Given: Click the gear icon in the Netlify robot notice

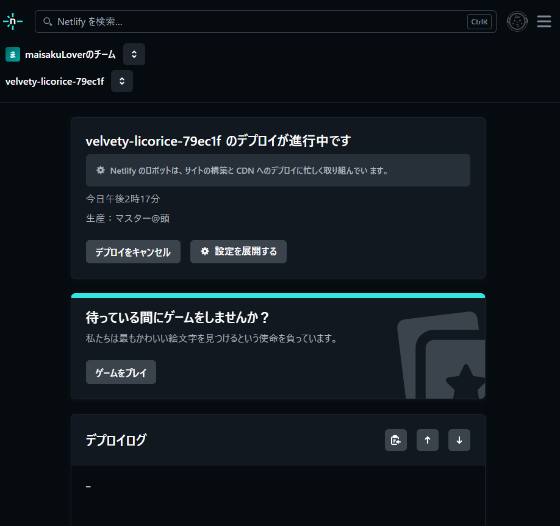Looking at the screenshot, I should (101, 170).
